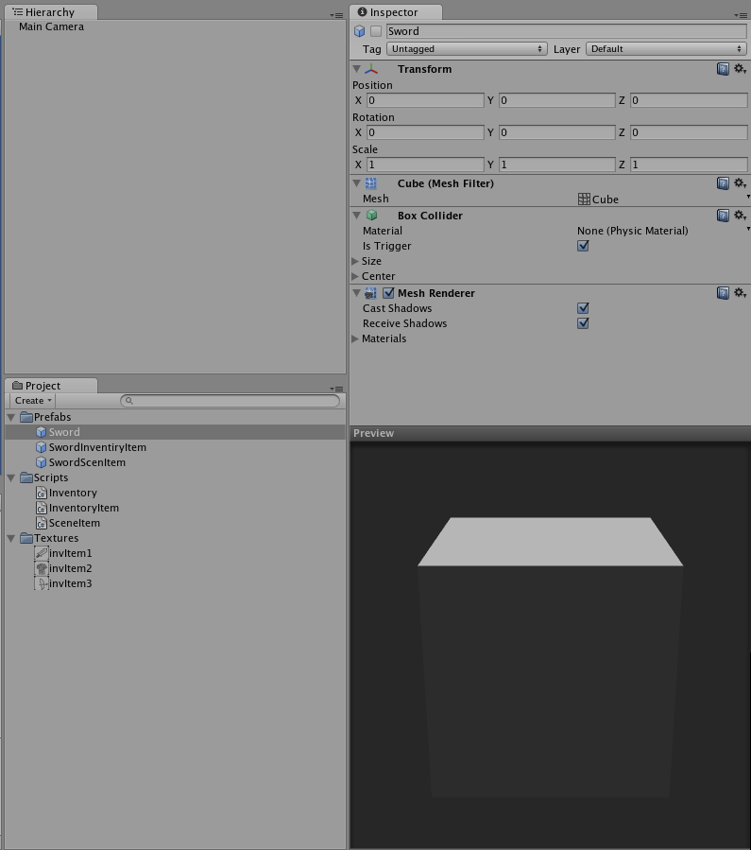Select the invItem2 texture icon
751x850 pixels.
pos(41,568)
